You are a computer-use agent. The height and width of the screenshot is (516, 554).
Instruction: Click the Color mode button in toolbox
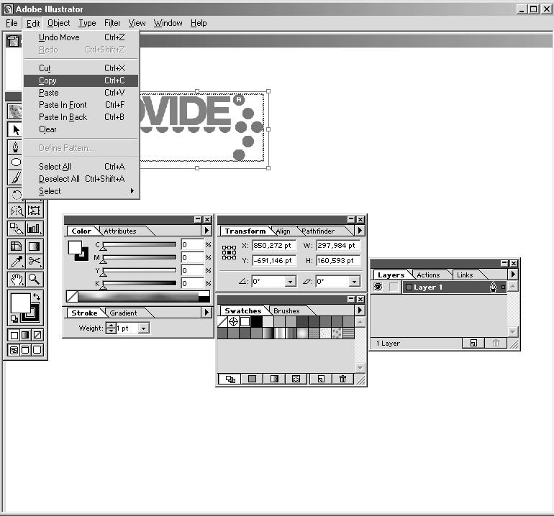[14, 335]
